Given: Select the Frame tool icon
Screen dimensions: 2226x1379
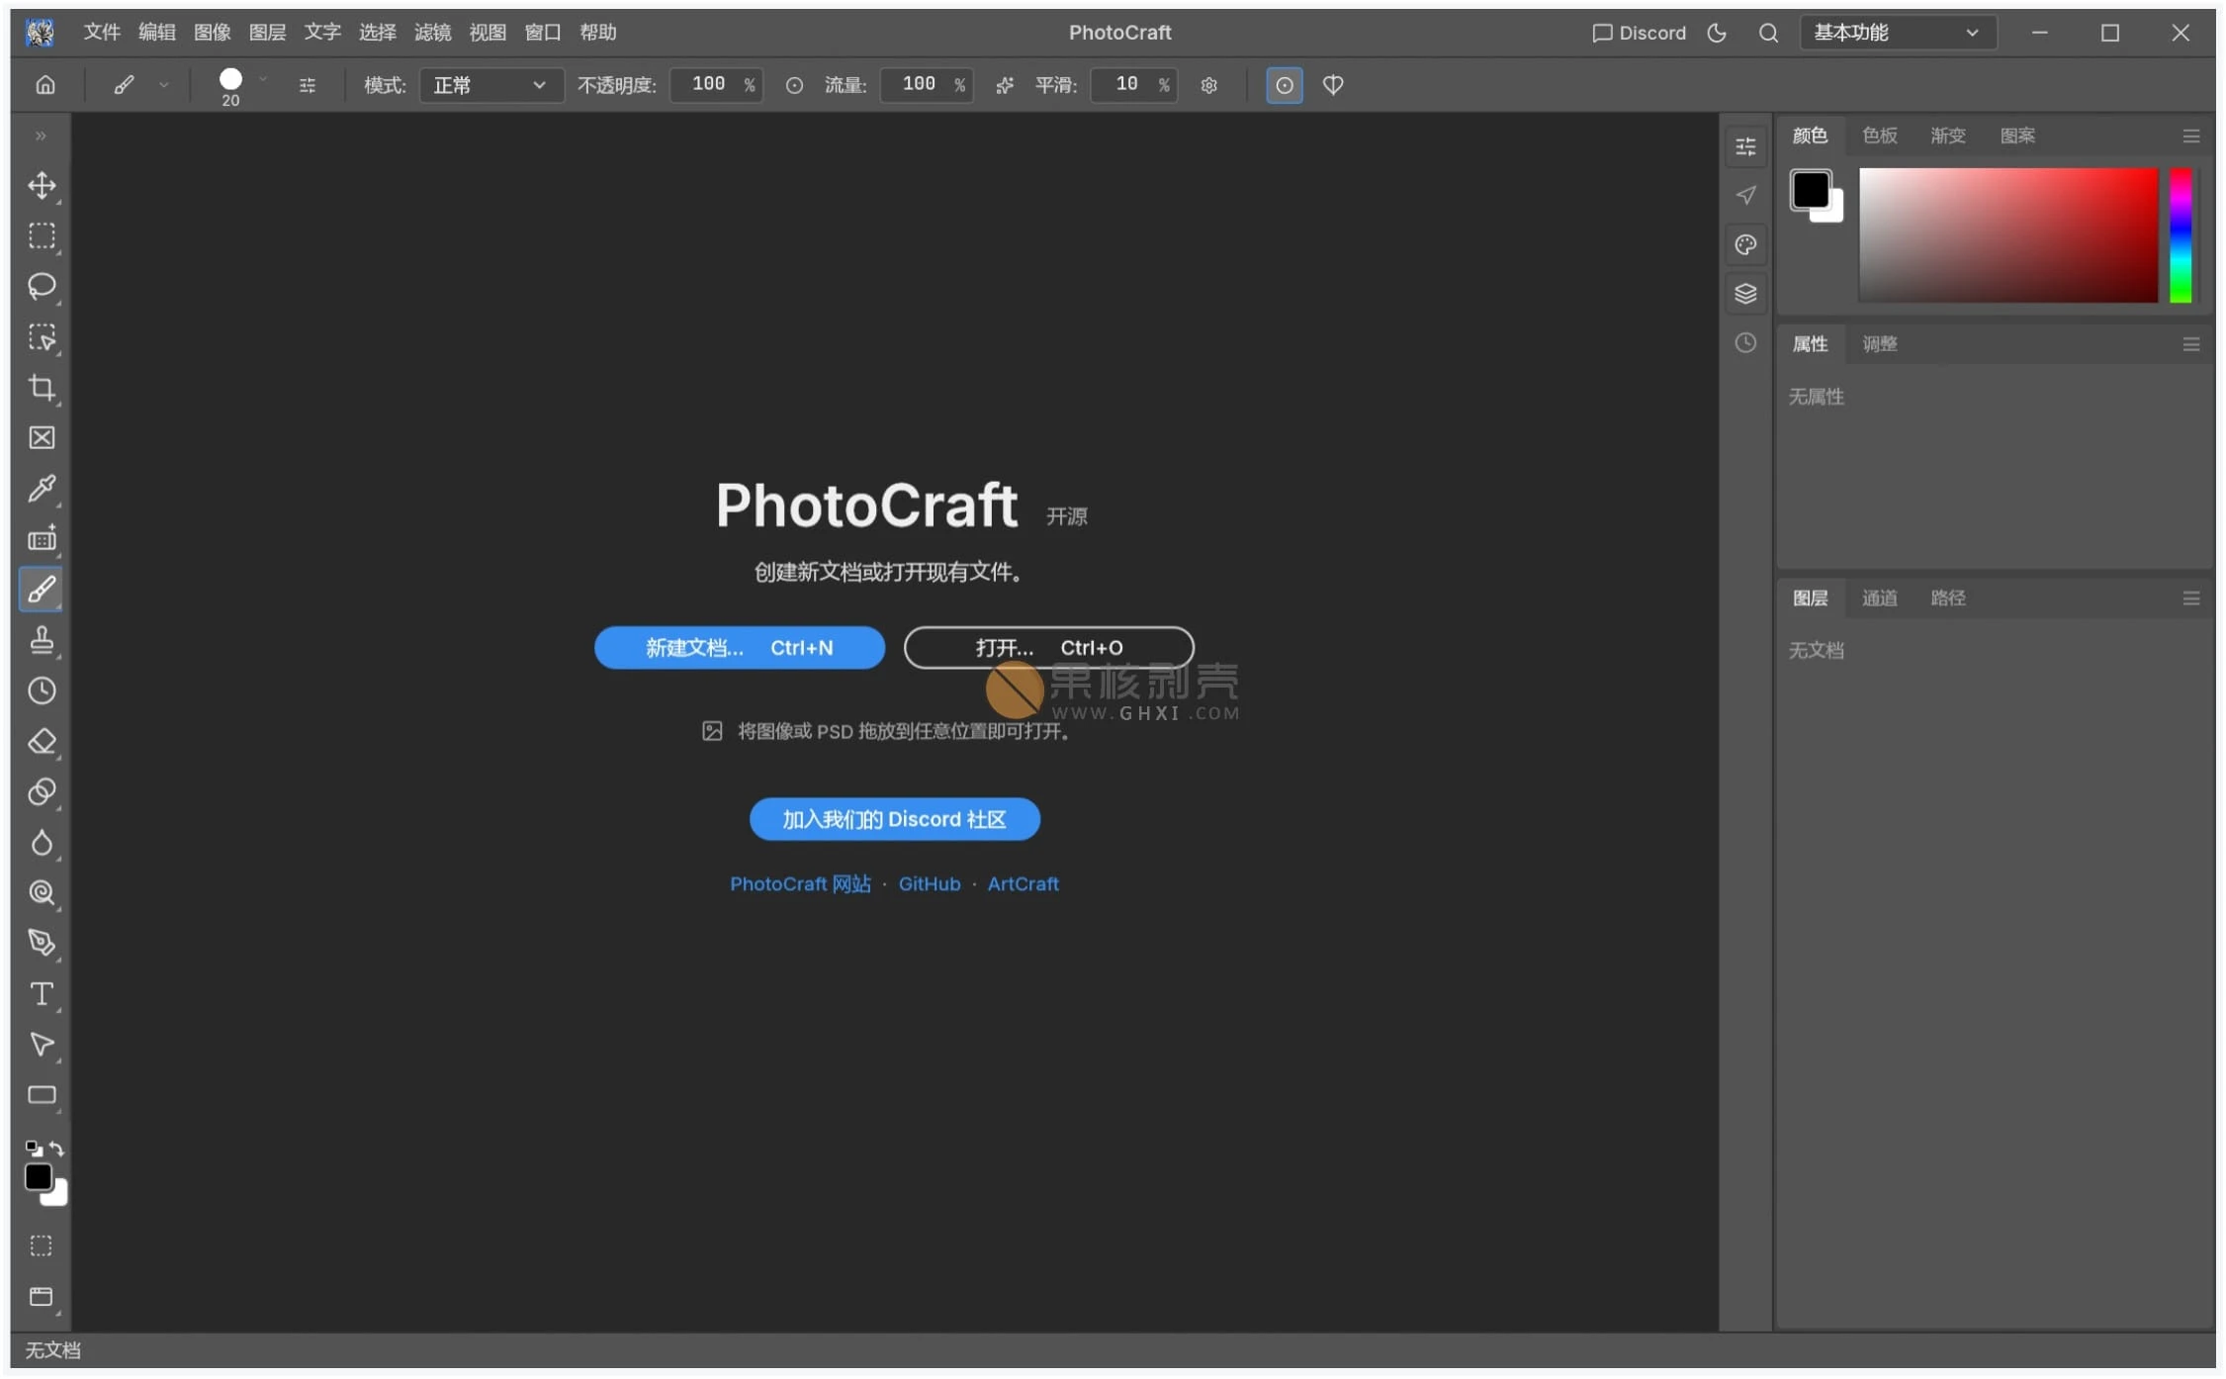Looking at the screenshot, I should pos(42,438).
